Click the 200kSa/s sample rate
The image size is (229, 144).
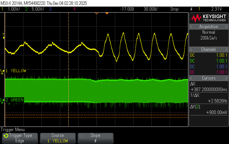[209, 38]
